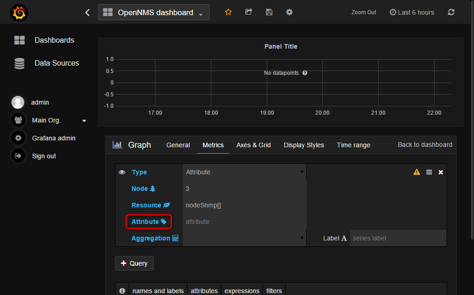
Task: Click the Sign out link
Action: point(44,156)
